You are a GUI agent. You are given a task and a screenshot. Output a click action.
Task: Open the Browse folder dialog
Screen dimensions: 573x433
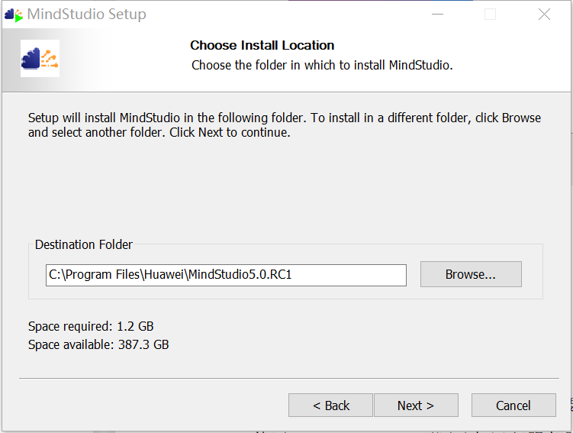[471, 275]
